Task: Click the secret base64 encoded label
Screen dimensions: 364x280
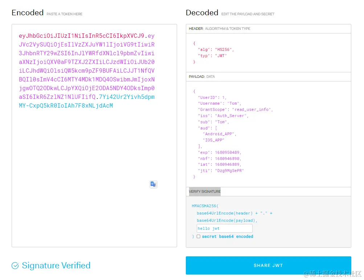Action: [x=228, y=236]
